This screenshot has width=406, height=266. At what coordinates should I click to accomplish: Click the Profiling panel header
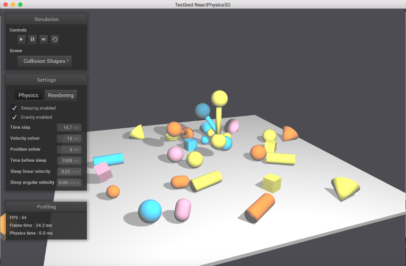pos(46,207)
